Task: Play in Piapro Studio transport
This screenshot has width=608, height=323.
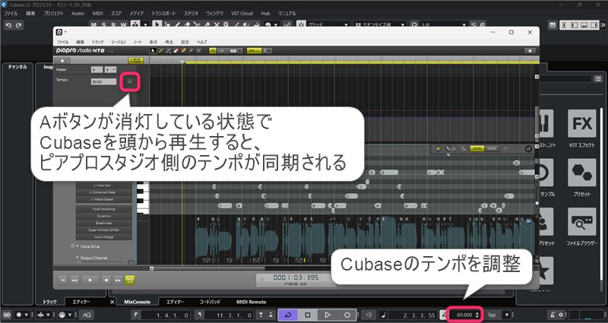Action: pos(90,280)
